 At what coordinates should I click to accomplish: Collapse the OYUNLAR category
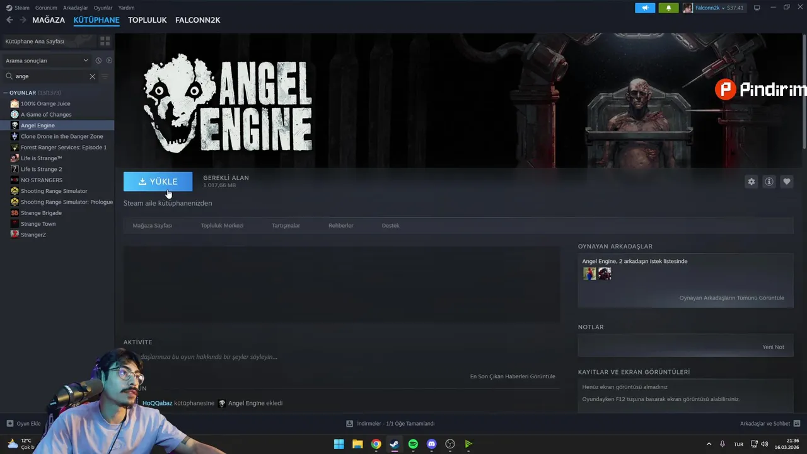tap(6, 93)
